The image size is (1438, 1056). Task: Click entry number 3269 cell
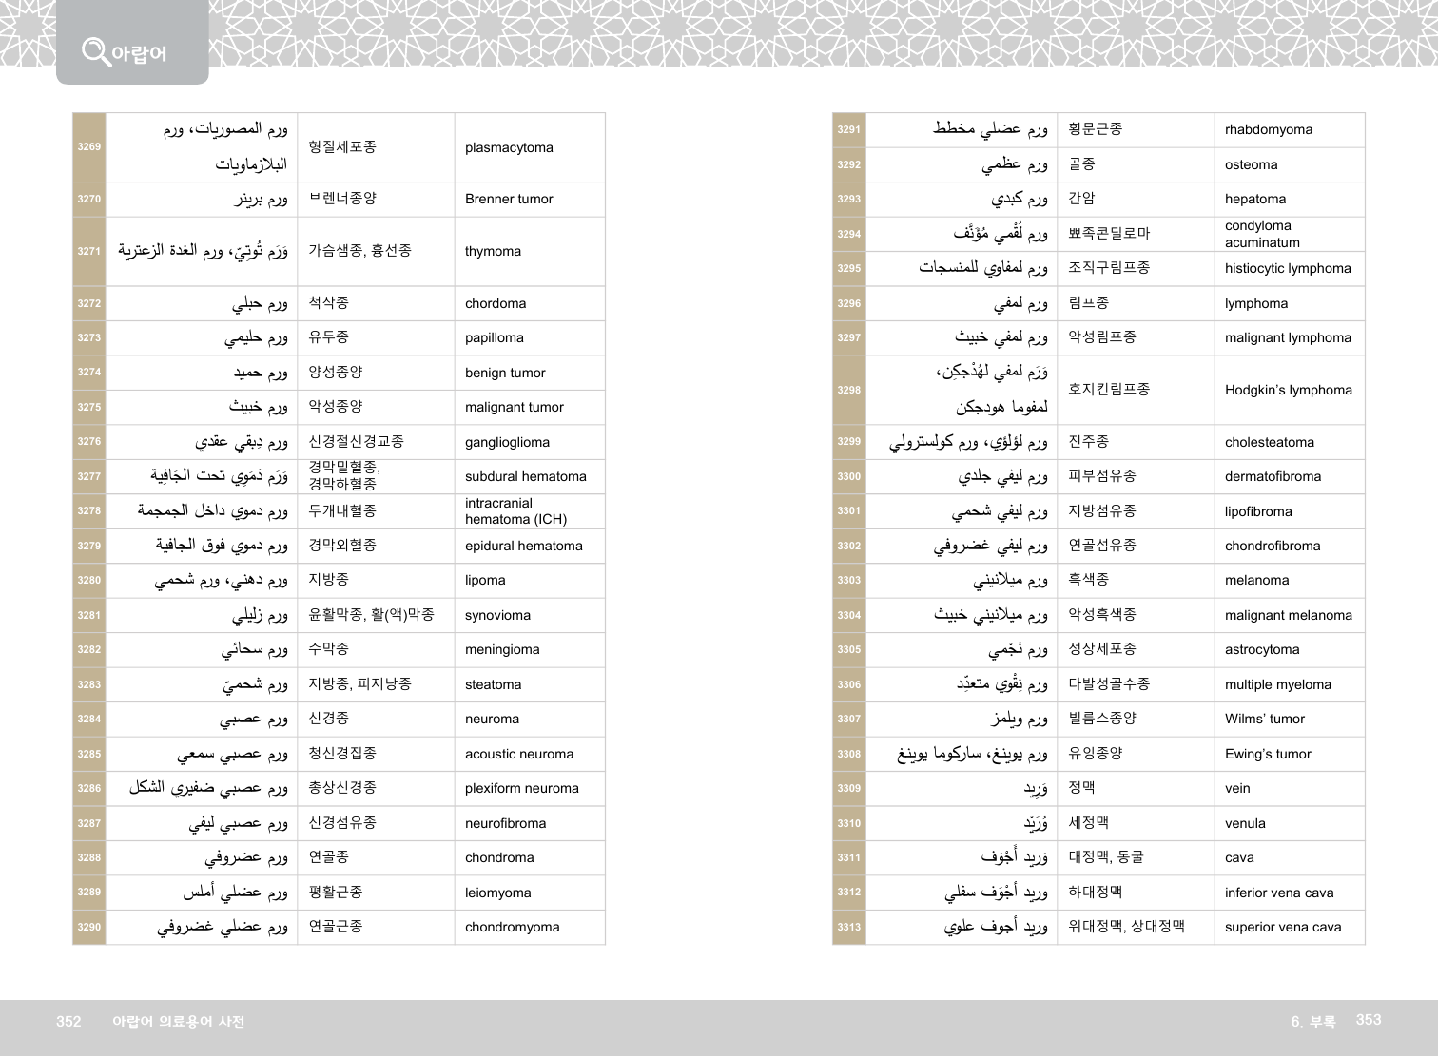point(89,147)
